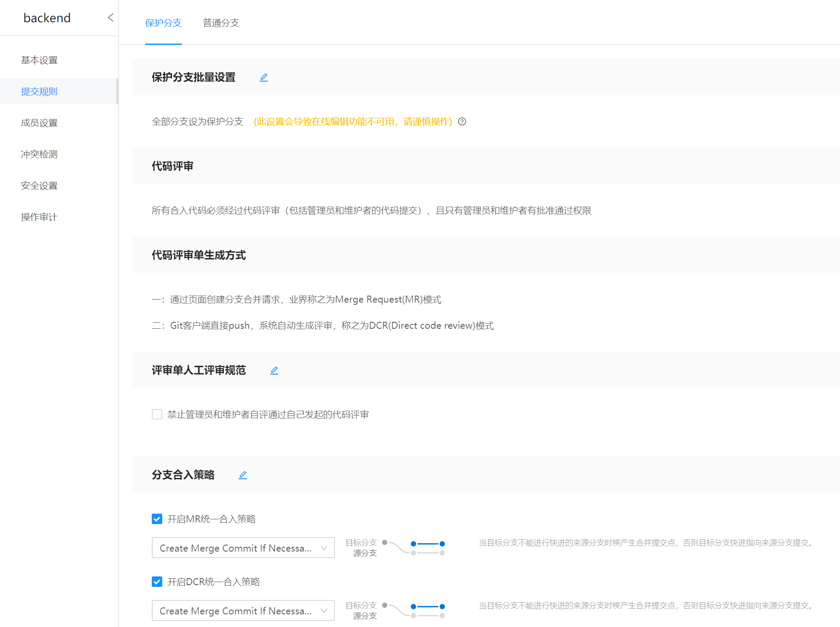Image resolution: width=840 pixels, height=627 pixels.
Task: Switch to the 保护分支 tab
Action: pos(163,23)
